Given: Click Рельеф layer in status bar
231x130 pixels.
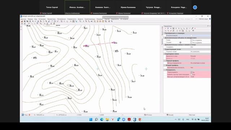Looking at the screenshot, I should coord(170,115).
